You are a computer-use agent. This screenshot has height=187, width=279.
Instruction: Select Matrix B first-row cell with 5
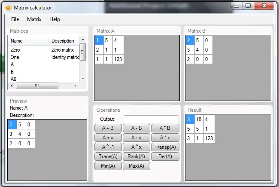click(x=199, y=40)
